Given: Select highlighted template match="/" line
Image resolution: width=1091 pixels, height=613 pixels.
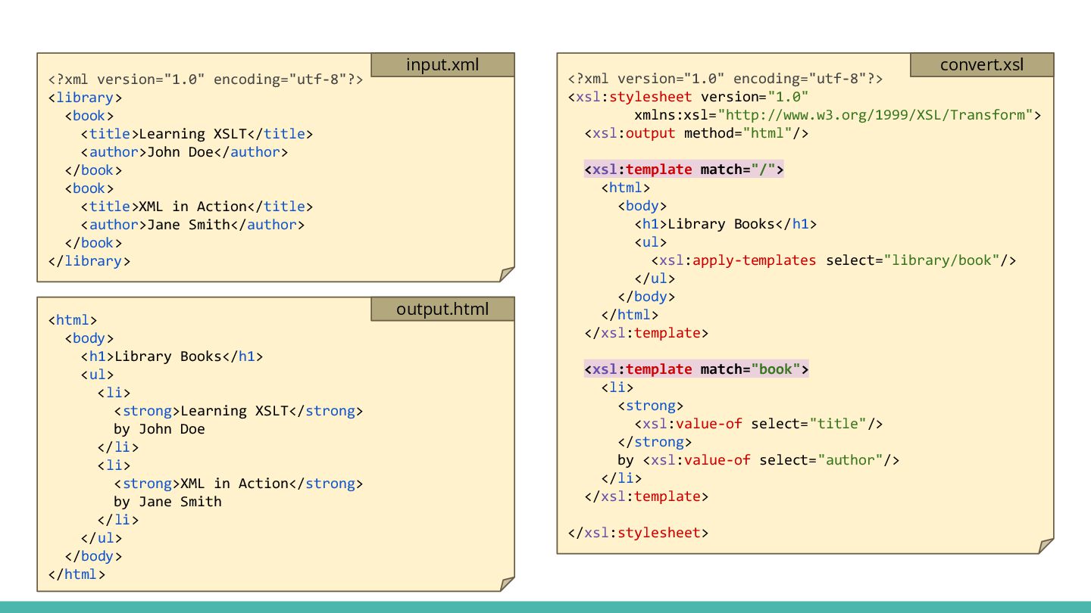Looking at the screenshot, I should tap(683, 170).
